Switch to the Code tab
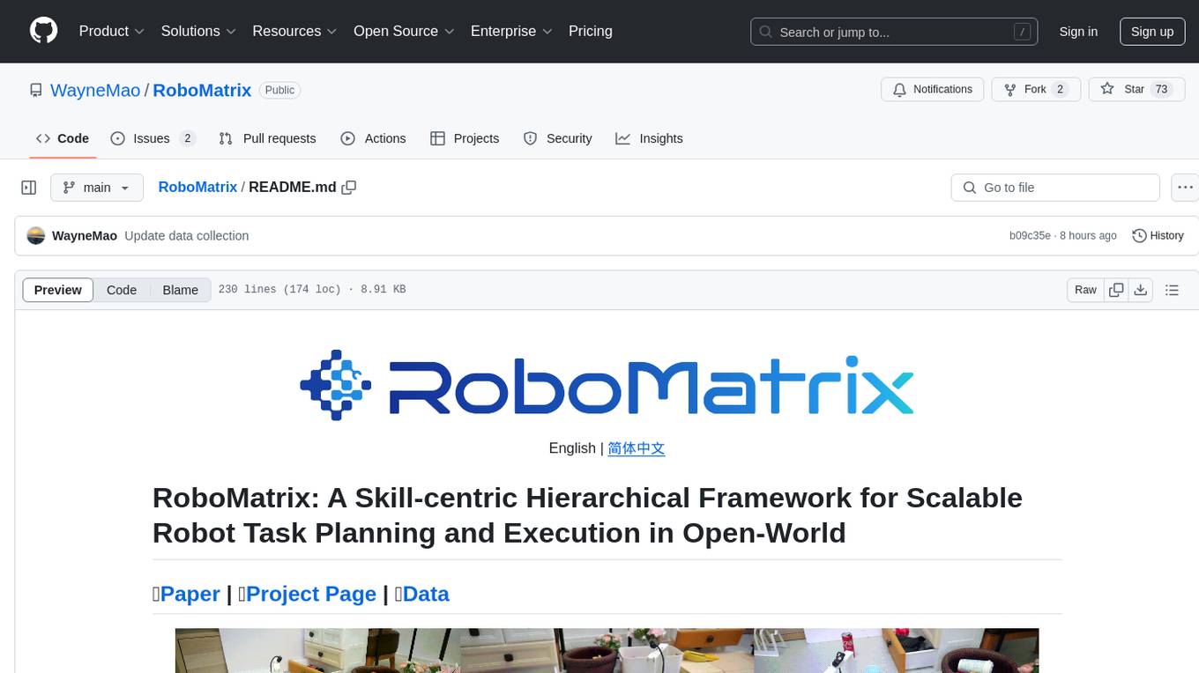 [63, 138]
